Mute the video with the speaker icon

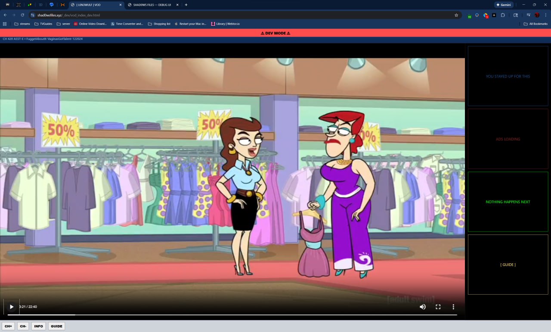pos(423,307)
